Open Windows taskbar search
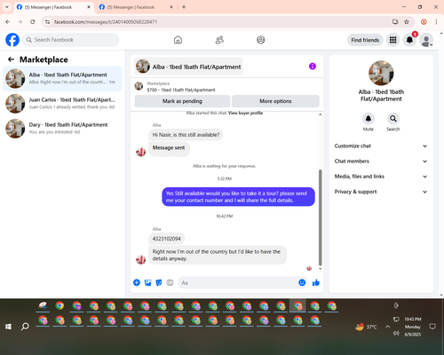The width and height of the screenshot is (444, 355). click(25, 327)
